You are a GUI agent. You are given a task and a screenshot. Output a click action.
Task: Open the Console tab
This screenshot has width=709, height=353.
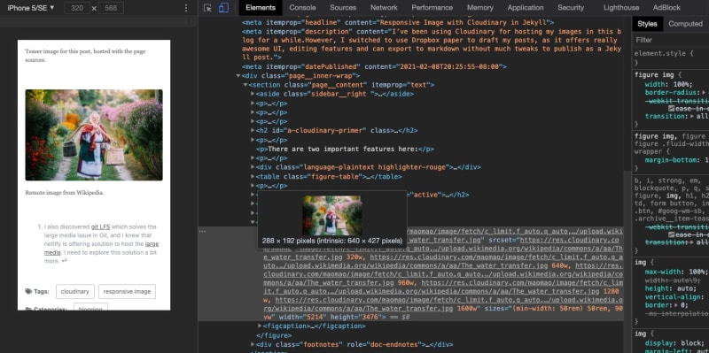pos(302,8)
